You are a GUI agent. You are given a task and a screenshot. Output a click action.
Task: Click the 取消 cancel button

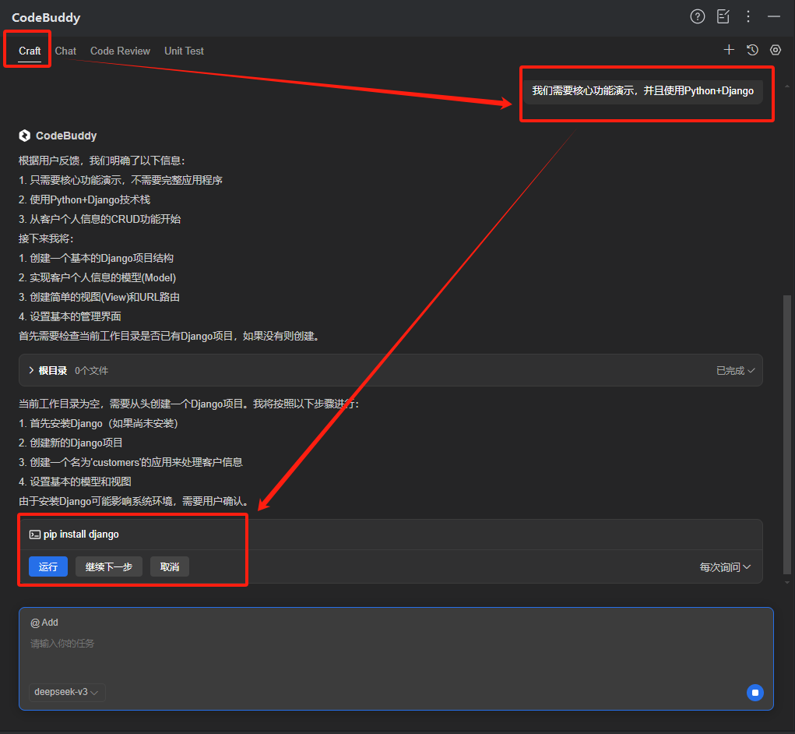coord(170,566)
